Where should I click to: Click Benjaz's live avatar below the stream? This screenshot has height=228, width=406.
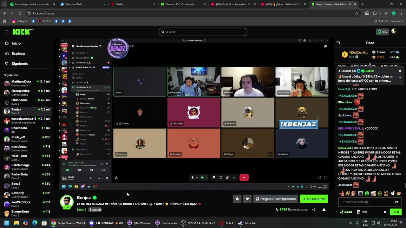pyautogui.click(x=67, y=202)
